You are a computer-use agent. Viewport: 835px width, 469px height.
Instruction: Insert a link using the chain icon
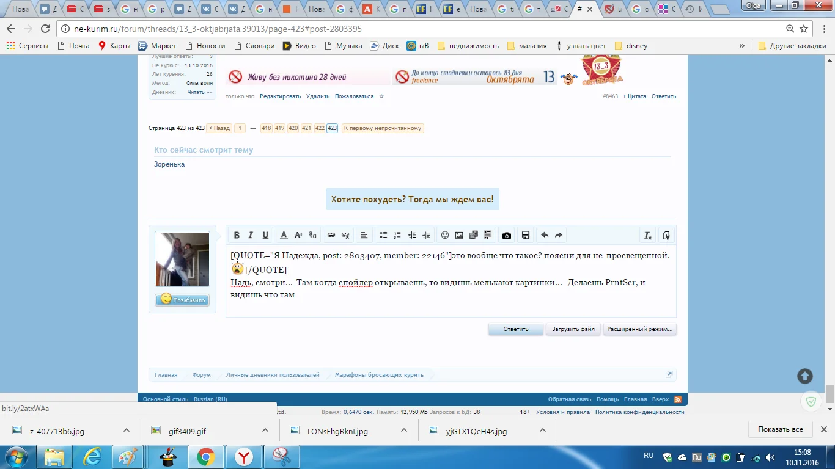coord(331,235)
